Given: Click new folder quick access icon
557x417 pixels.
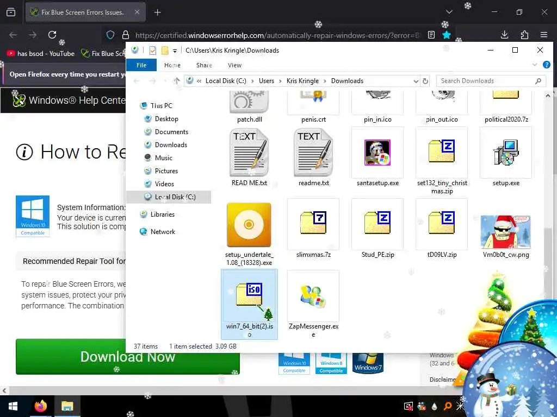Looking at the screenshot, I should tap(165, 50).
